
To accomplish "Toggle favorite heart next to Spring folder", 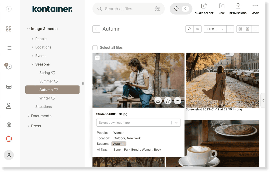I will tap(53, 73).
